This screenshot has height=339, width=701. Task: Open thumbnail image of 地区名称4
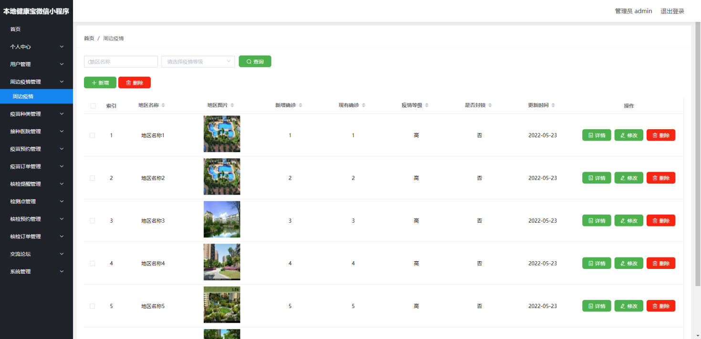[x=222, y=262]
